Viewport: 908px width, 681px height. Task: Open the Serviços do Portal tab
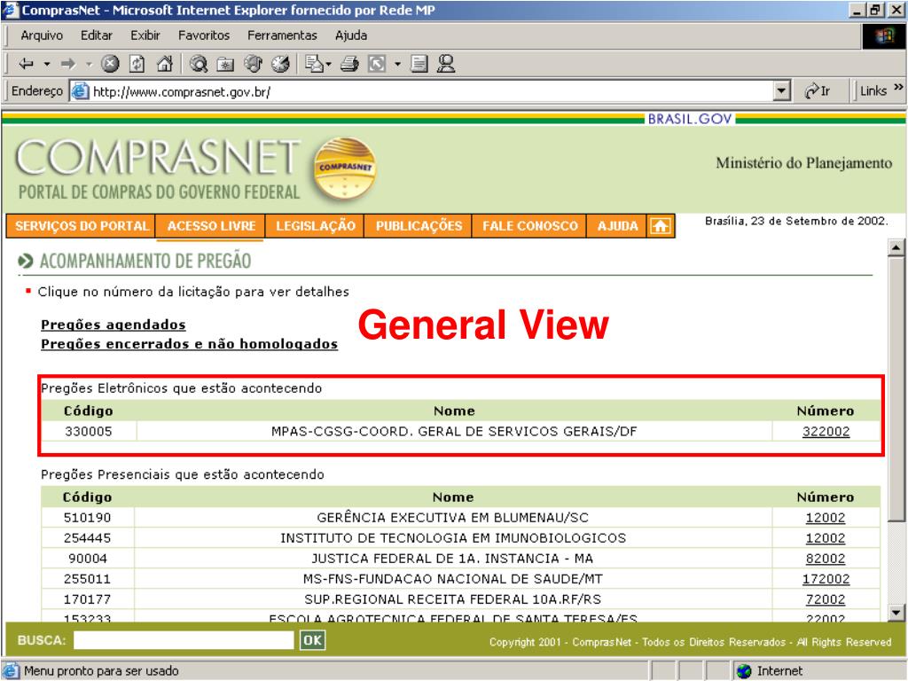tap(81, 226)
